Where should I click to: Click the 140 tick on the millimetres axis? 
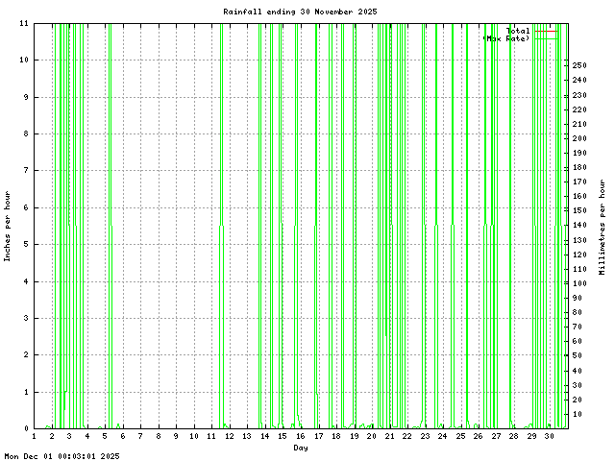click(579, 225)
